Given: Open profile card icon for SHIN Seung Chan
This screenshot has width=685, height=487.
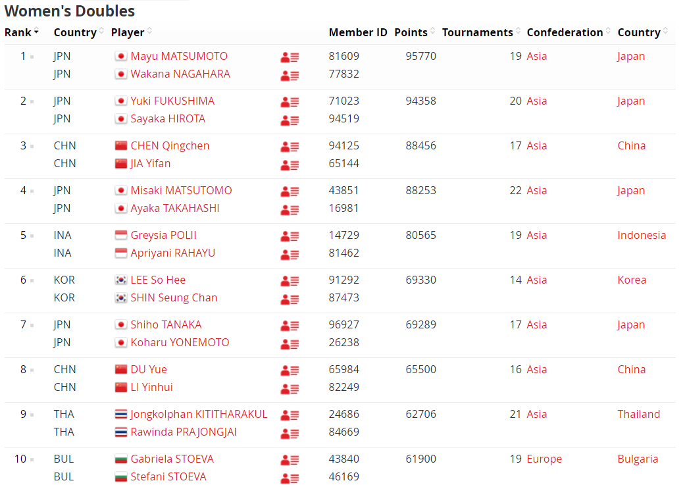Looking at the screenshot, I should [x=290, y=299].
